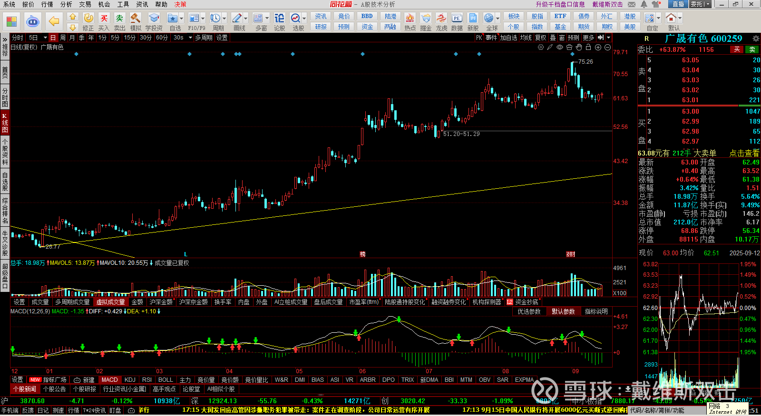Click the back arrow navigation icon
761x416 pixels.
click(54, 21)
